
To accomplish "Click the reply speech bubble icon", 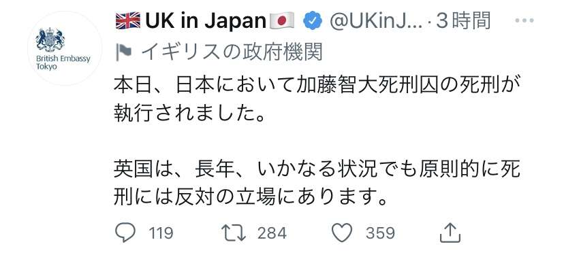I will pos(125,233).
